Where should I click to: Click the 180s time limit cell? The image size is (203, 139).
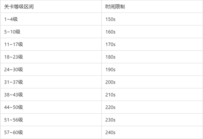click(111, 57)
